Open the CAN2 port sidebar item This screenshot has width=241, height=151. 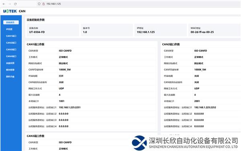(x=11, y=42)
